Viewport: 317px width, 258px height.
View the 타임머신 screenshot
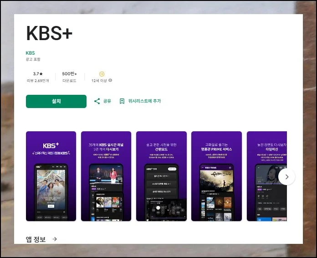coord(267,176)
